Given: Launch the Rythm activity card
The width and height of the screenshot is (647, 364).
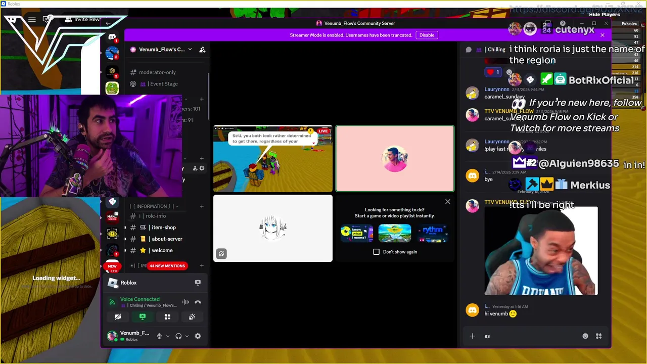Looking at the screenshot, I should pos(432,234).
